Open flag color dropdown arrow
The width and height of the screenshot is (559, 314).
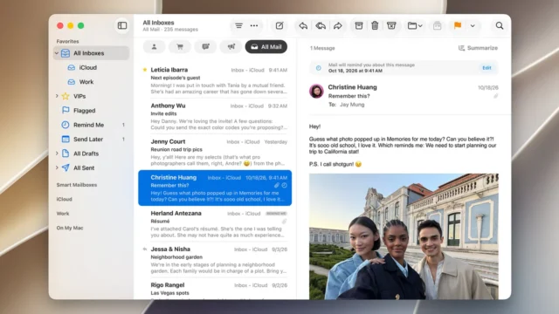tap(473, 25)
